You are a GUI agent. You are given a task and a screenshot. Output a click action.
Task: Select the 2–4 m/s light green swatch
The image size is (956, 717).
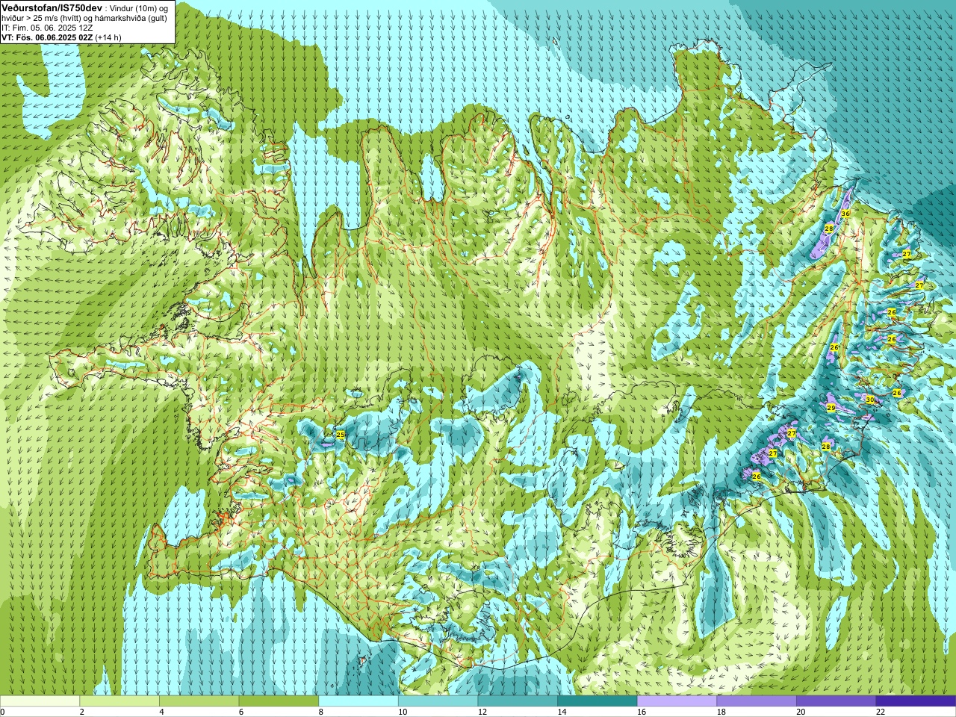119,701
